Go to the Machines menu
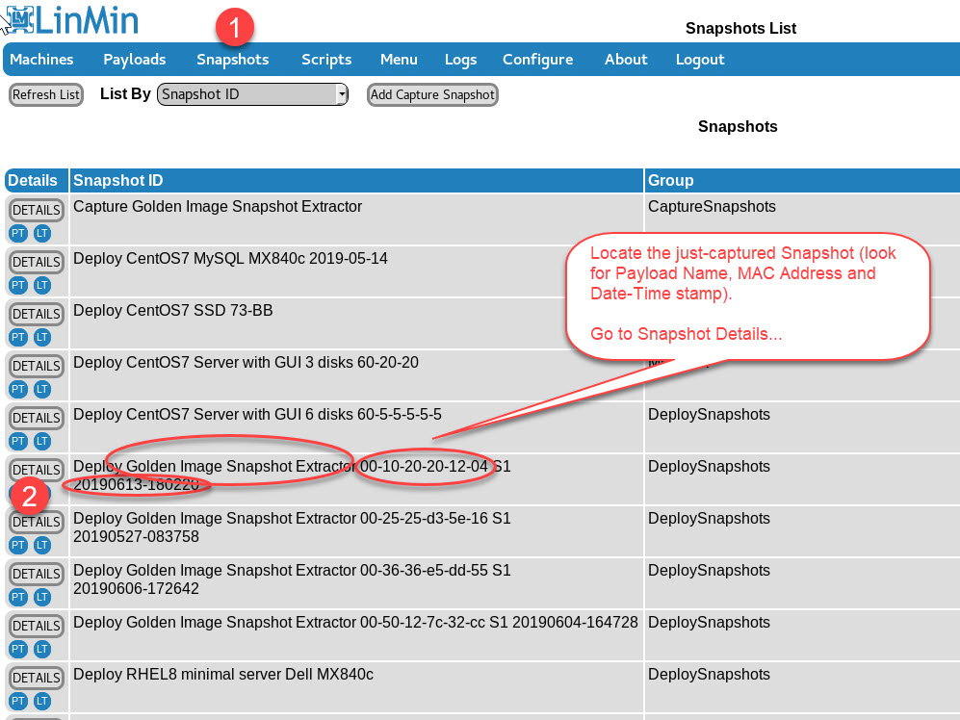 coord(41,60)
